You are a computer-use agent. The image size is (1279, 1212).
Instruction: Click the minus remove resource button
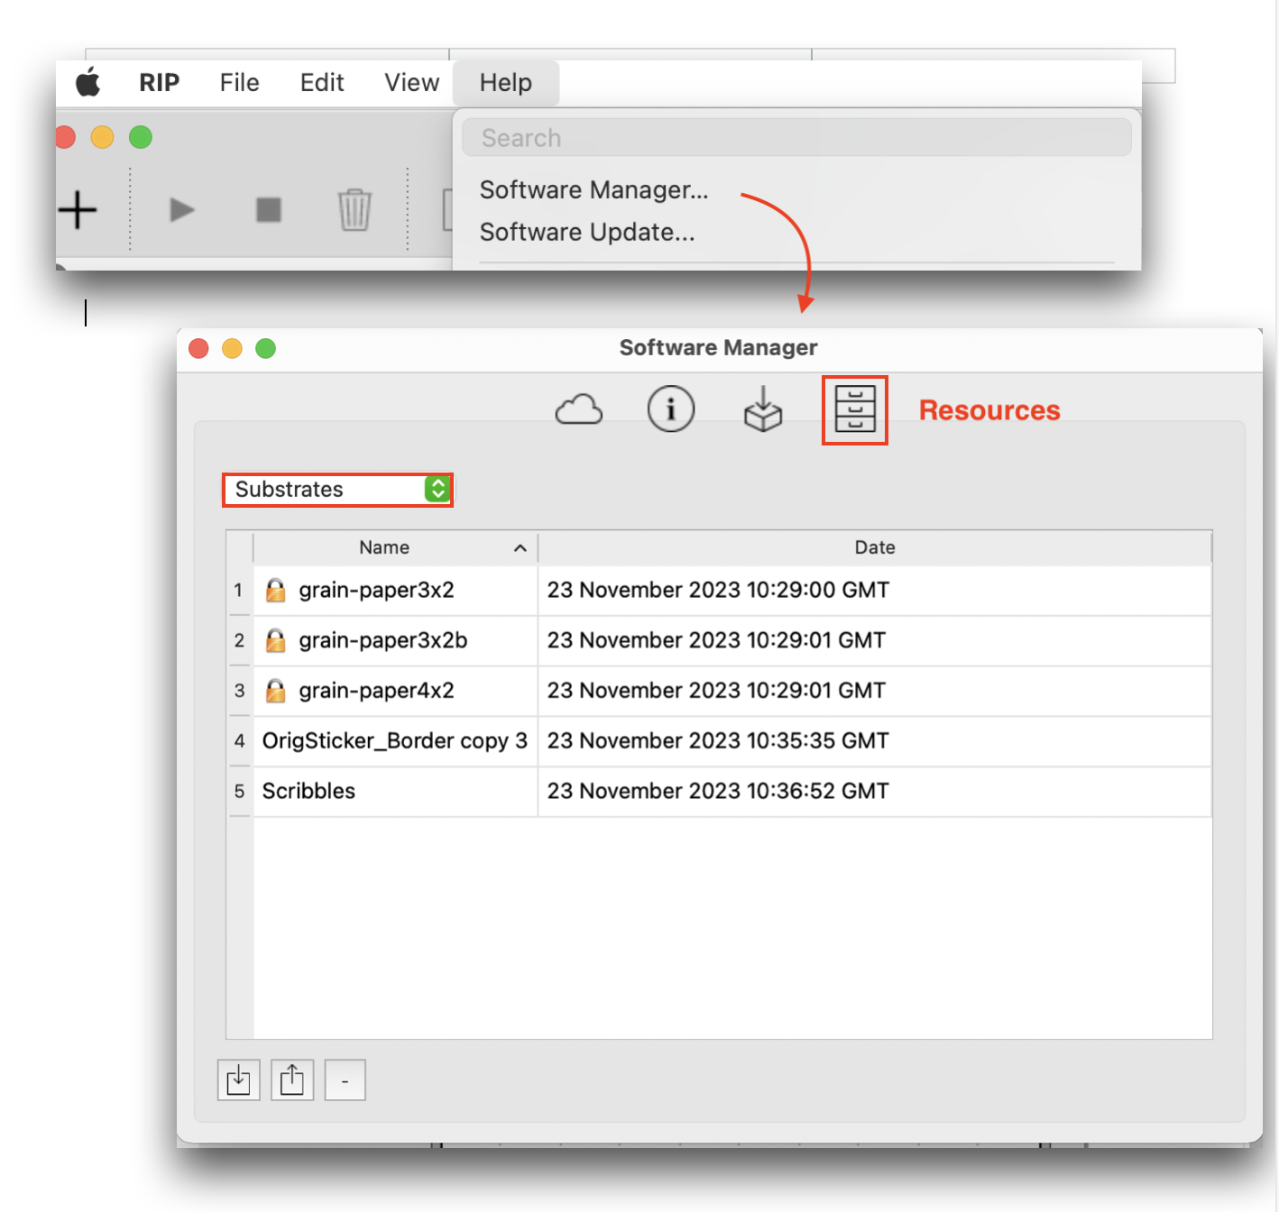coord(345,1079)
